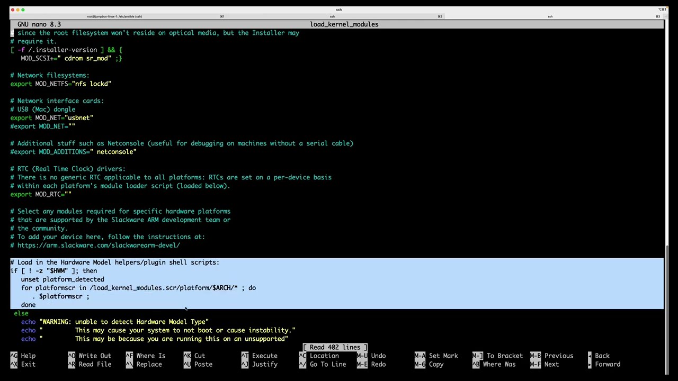Screen dimensions: 678x381
Task: Click '# Load in the Hardware Model helpers' comment
Action: coord(115,262)
